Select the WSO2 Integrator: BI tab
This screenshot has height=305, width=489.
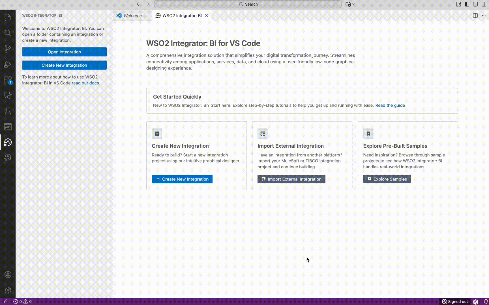tap(181, 16)
